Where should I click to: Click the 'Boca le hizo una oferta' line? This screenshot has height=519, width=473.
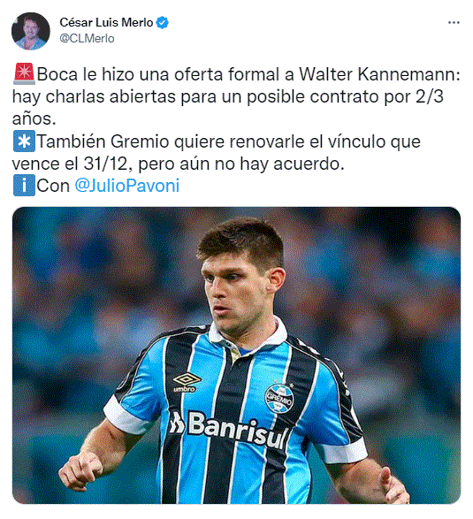[x=237, y=73]
